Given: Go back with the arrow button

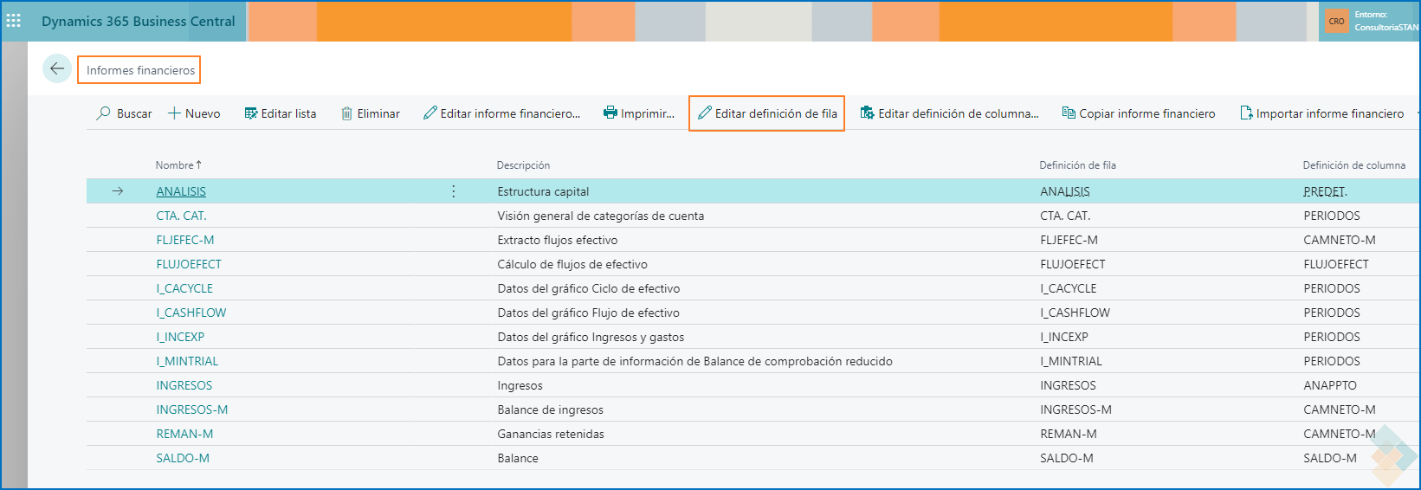Looking at the screenshot, I should (x=57, y=69).
